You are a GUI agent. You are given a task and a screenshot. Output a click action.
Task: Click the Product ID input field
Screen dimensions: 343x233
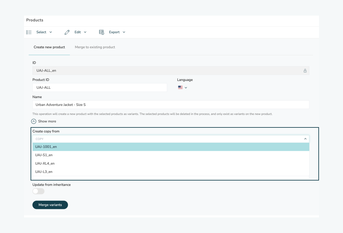(x=99, y=87)
